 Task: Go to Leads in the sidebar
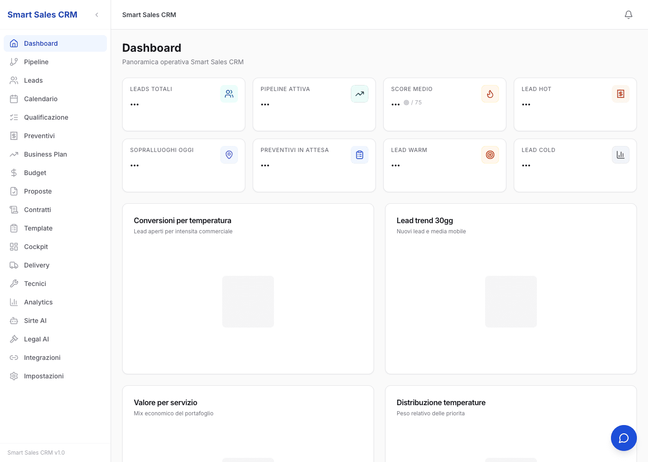[x=55, y=80]
